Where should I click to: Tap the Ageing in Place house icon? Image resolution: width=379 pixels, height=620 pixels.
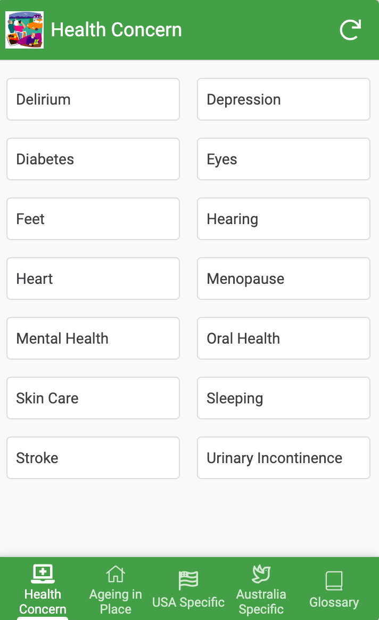pyautogui.click(x=116, y=574)
